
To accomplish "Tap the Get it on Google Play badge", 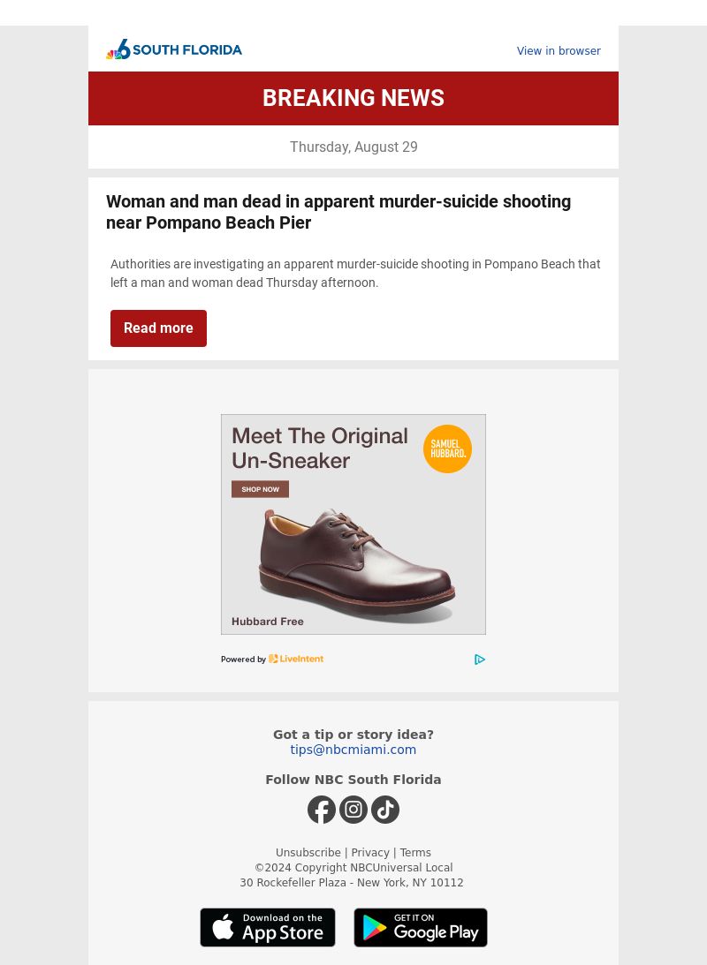I will pos(421,927).
